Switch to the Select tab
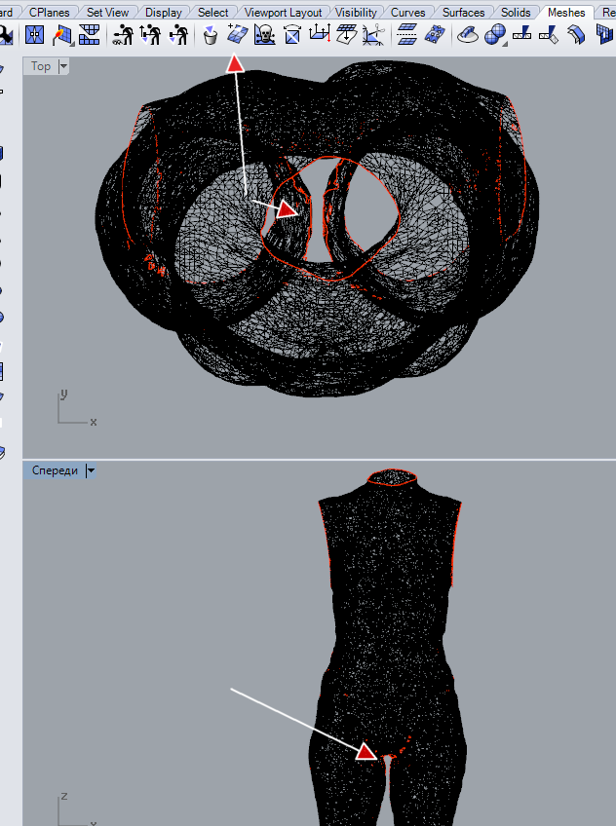Screen dimensions: 616x826 pos(212,12)
